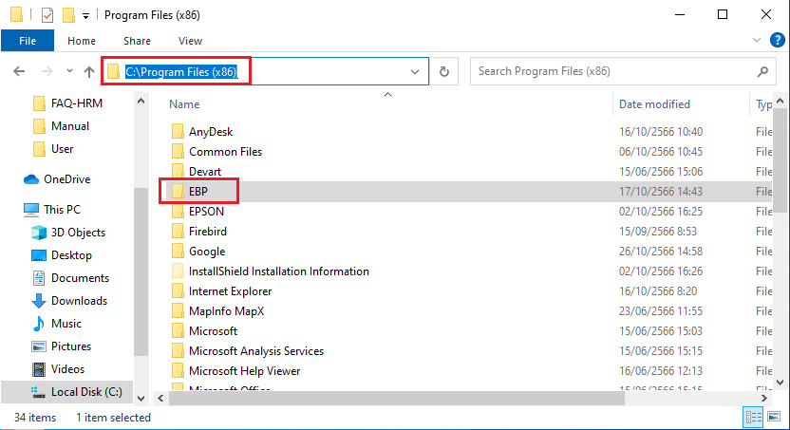Open the Customize Quick Access Toolbar dropdown
The image size is (790, 430).
(86, 16)
